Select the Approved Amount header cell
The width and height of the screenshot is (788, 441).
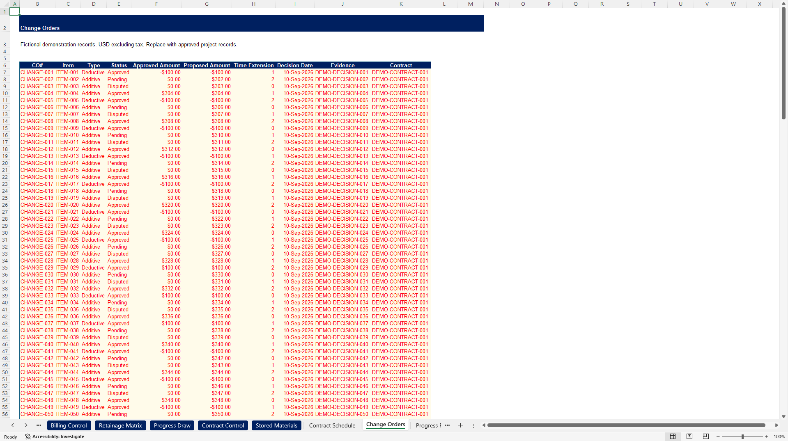click(x=156, y=65)
